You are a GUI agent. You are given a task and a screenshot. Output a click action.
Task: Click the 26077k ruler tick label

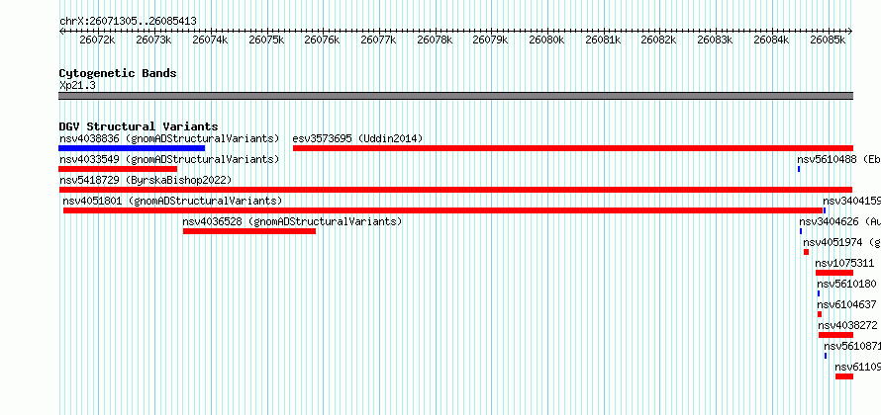(x=378, y=40)
